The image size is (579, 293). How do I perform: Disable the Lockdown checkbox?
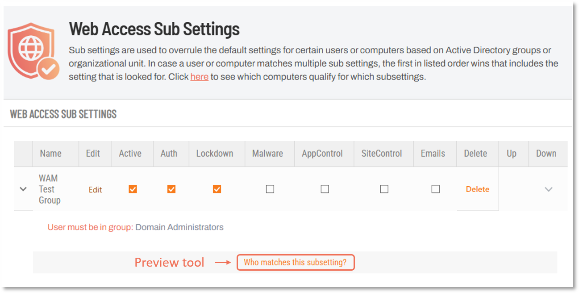coord(217,189)
